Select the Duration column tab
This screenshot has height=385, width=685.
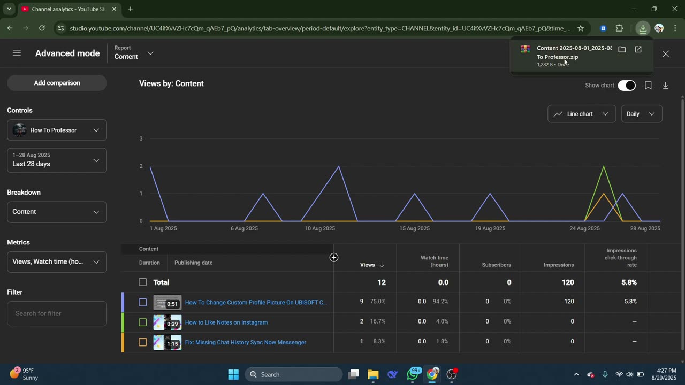(x=149, y=263)
